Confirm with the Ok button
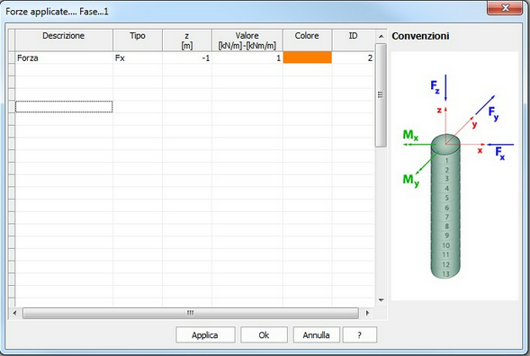530x356 pixels. [x=264, y=334]
